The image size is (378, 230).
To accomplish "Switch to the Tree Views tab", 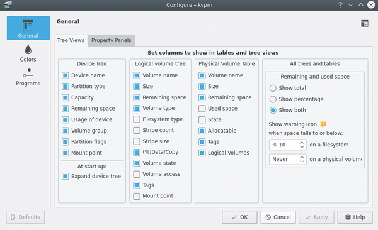I will [71, 40].
